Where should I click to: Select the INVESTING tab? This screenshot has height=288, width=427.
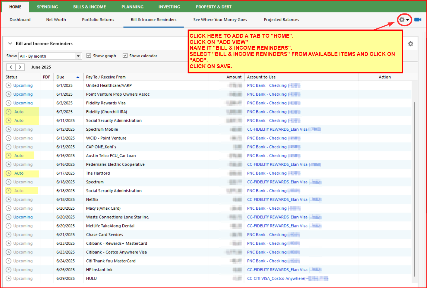pos(169,7)
